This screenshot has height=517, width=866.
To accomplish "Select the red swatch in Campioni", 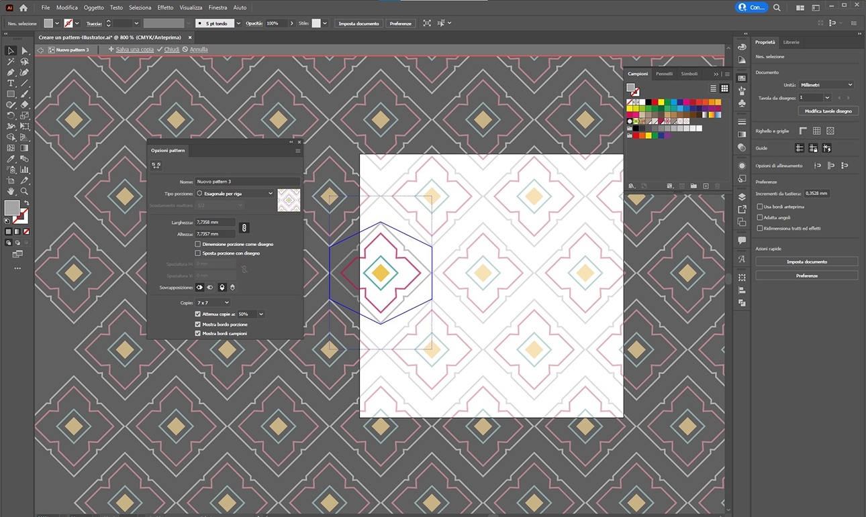I will (x=655, y=102).
